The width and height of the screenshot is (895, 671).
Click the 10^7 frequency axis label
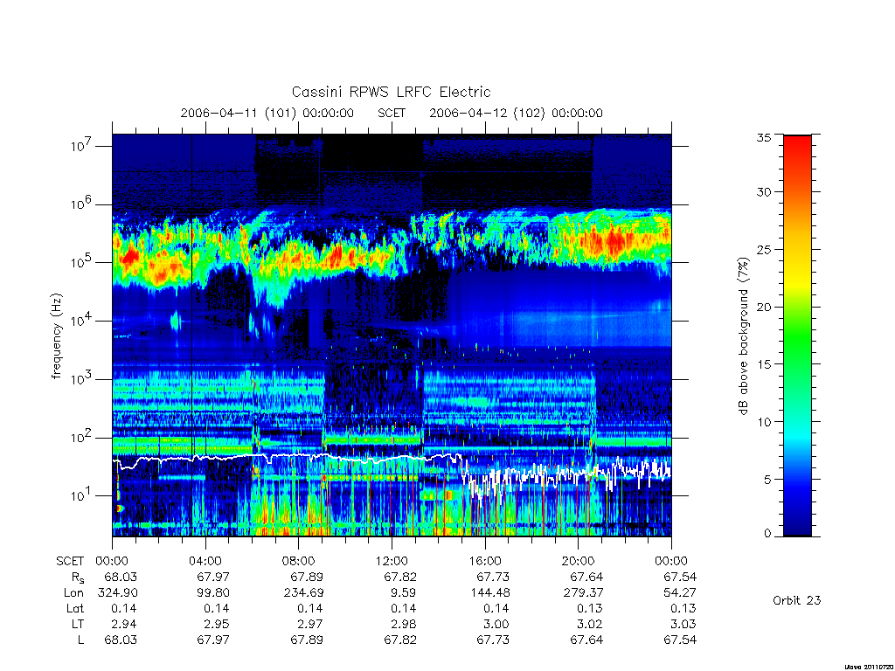pyautogui.click(x=82, y=146)
